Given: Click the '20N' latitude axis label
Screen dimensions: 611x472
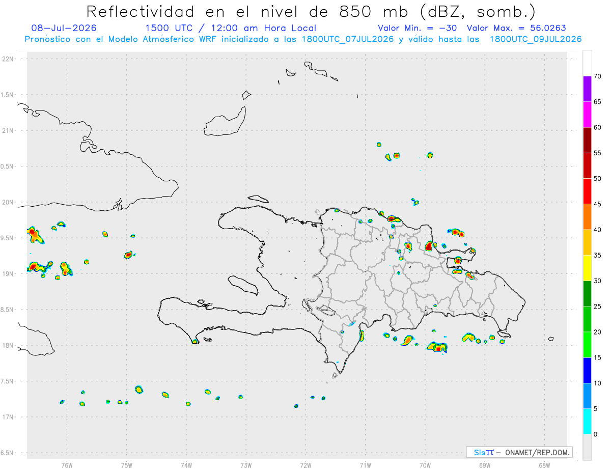Looking at the screenshot, I should pos(9,202).
